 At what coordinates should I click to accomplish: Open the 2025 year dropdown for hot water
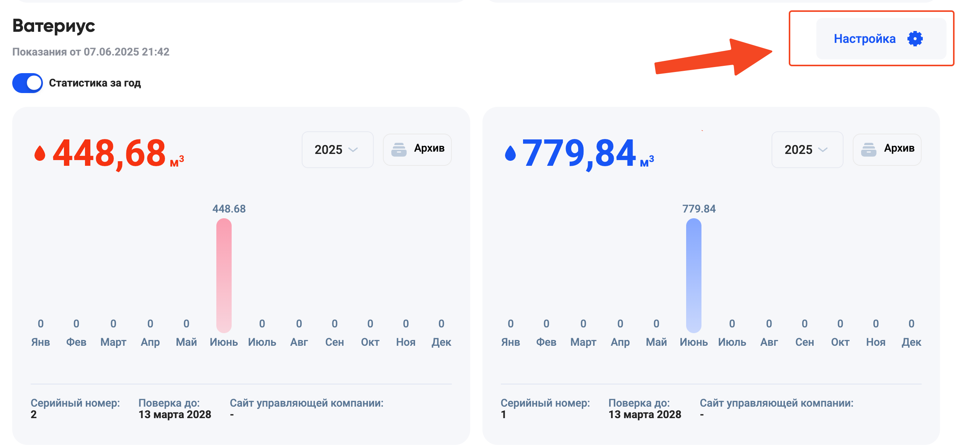tap(337, 150)
